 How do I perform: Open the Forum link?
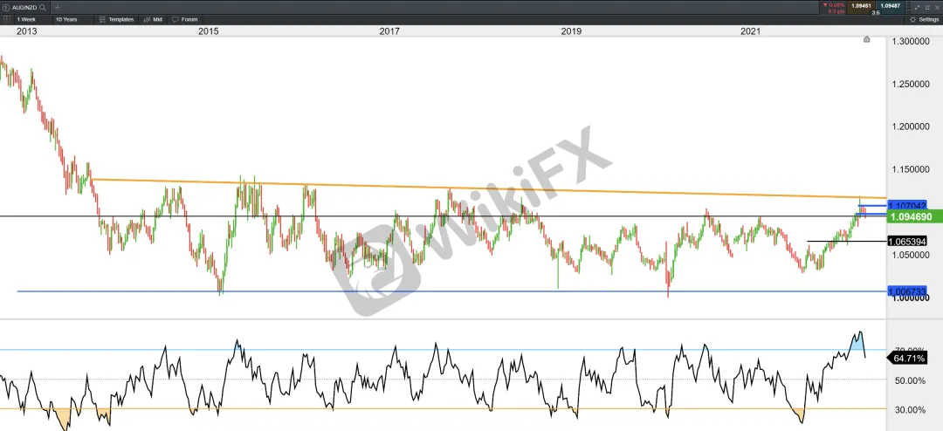click(x=184, y=19)
